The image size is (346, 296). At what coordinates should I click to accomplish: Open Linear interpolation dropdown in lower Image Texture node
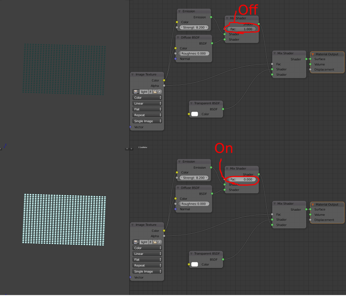click(x=147, y=254)
